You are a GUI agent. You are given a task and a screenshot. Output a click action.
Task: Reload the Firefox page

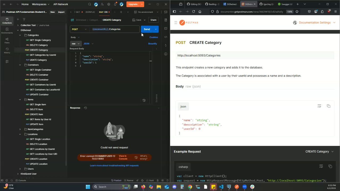(193, 11)
